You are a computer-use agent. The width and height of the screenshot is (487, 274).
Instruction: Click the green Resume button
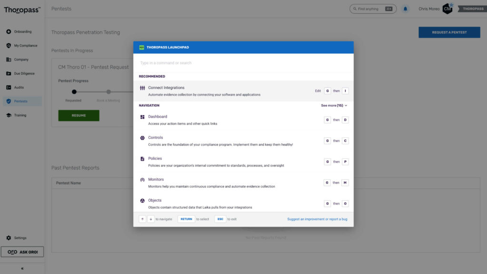tap(78, 115)
